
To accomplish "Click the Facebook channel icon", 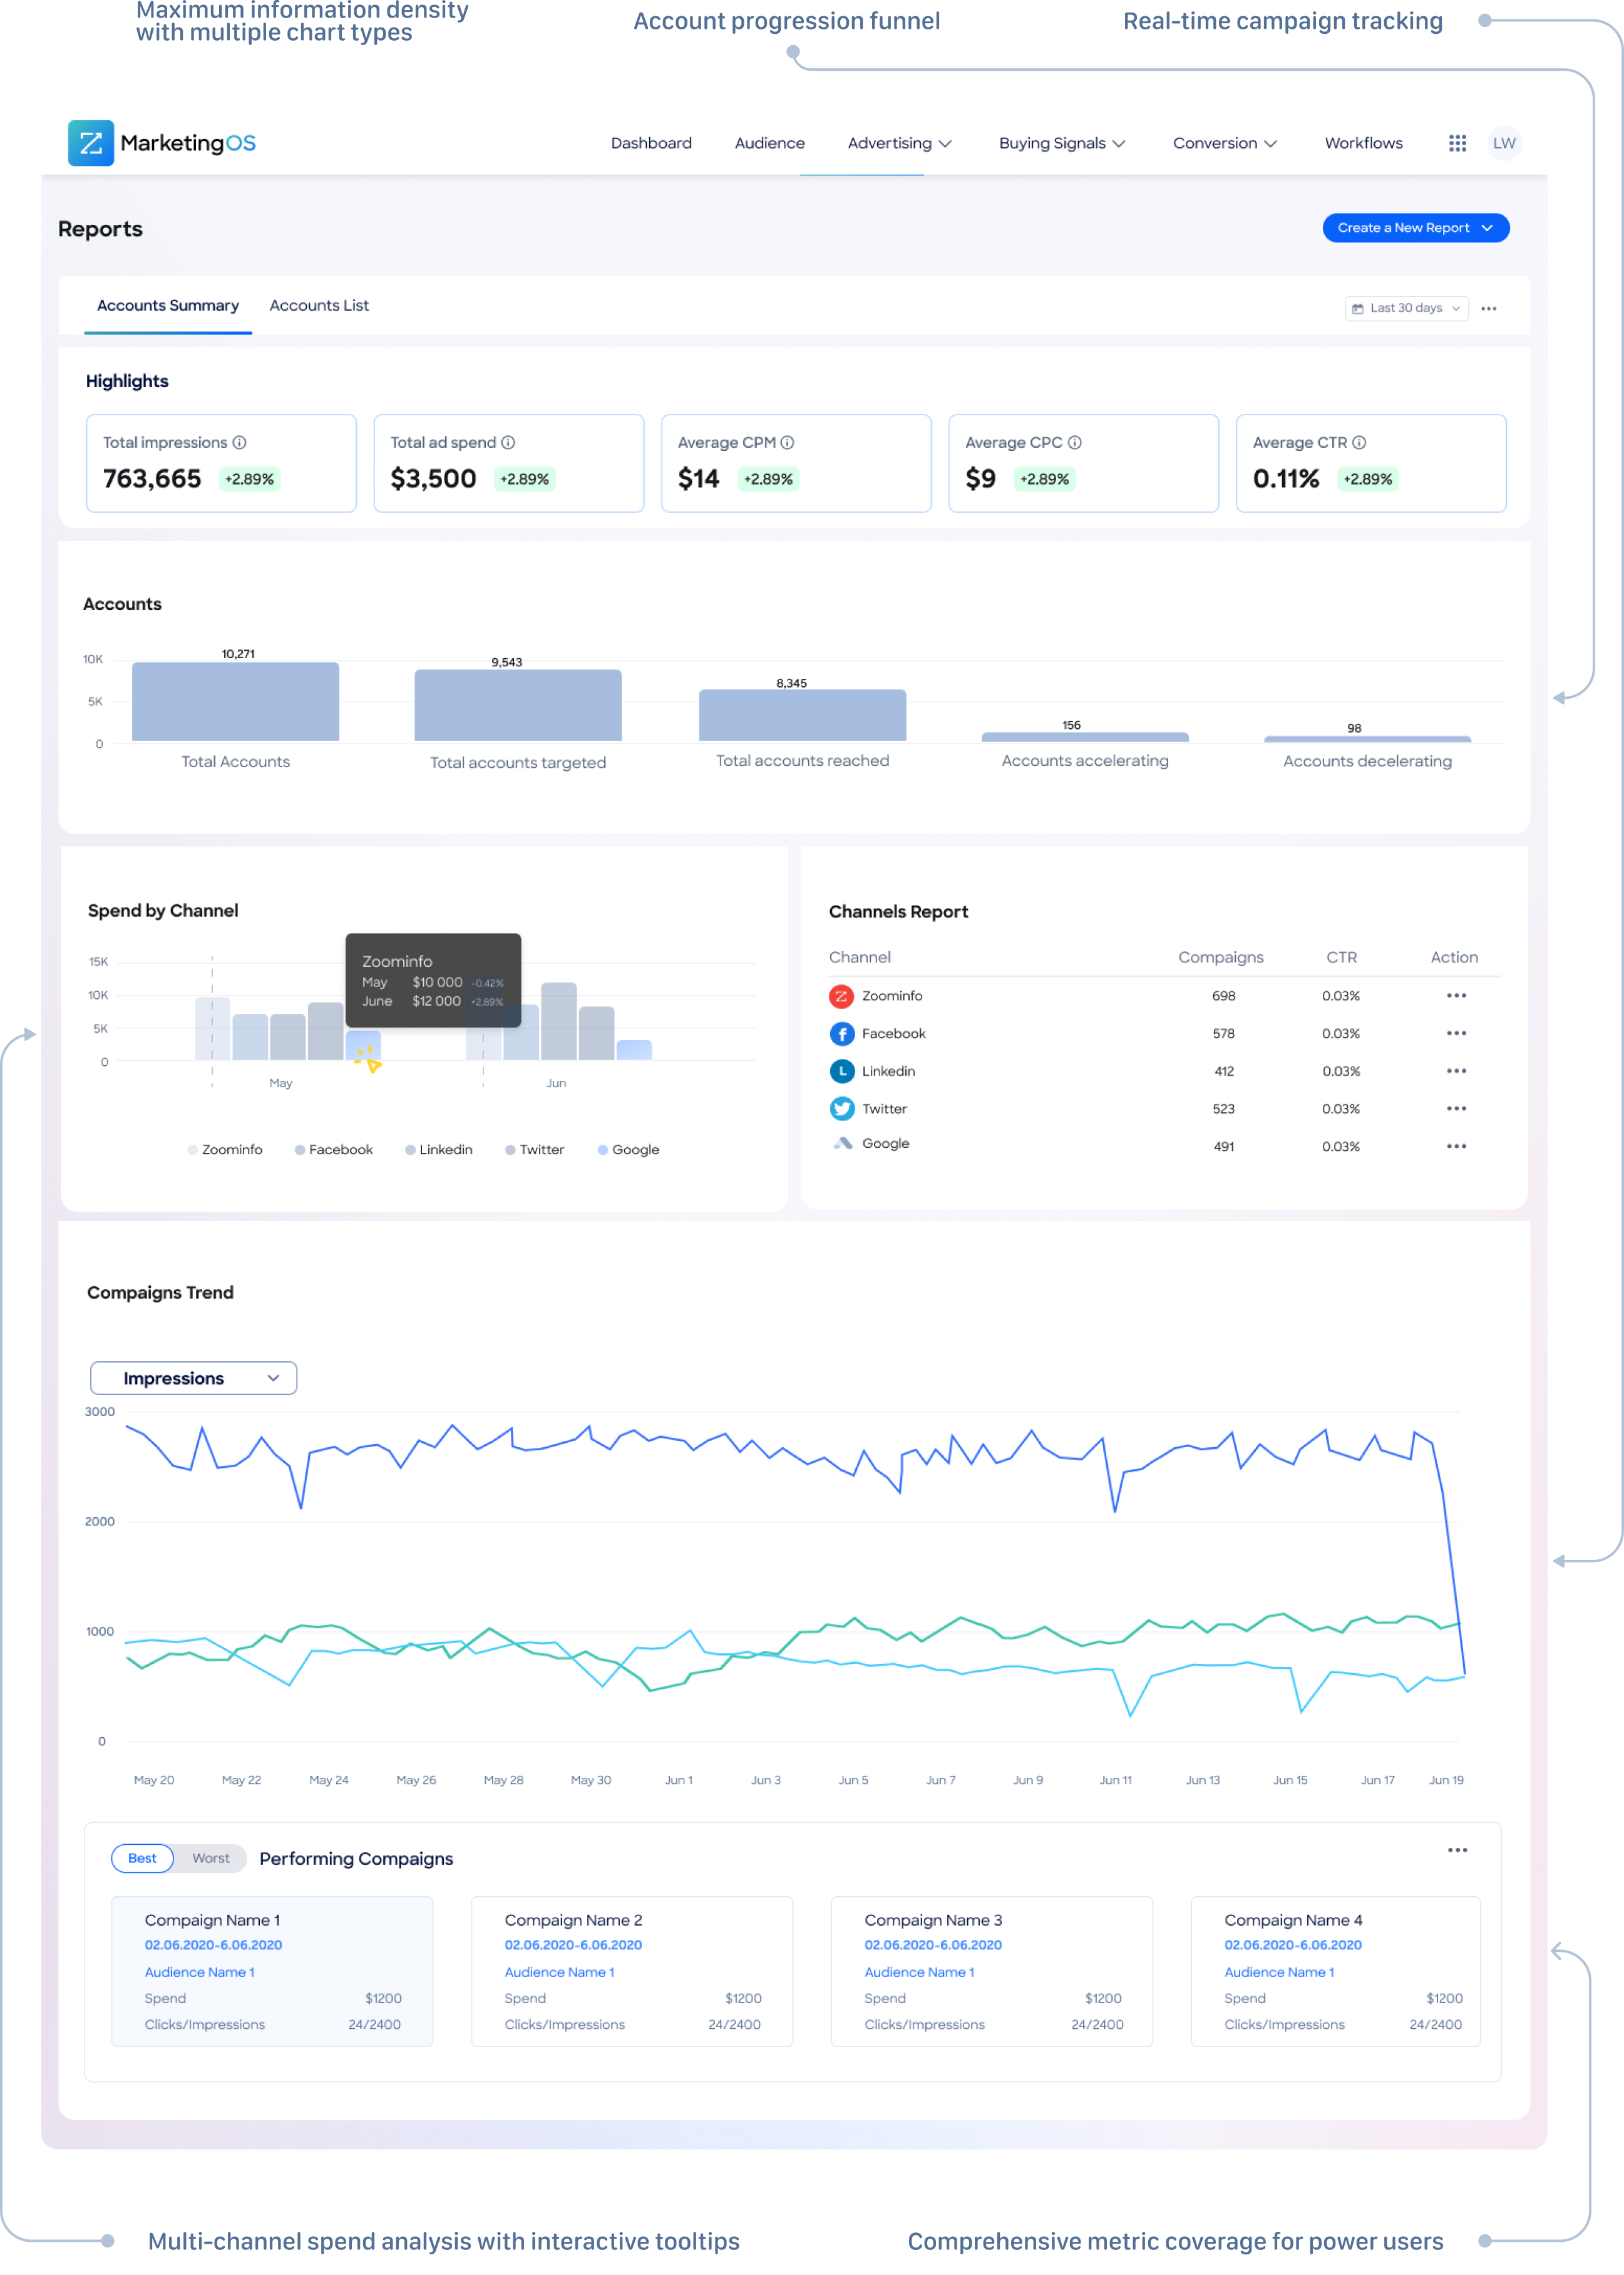I will (842, 1034).
